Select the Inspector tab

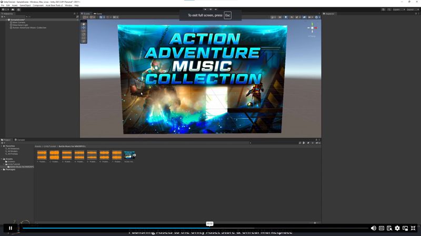[329, 14]
